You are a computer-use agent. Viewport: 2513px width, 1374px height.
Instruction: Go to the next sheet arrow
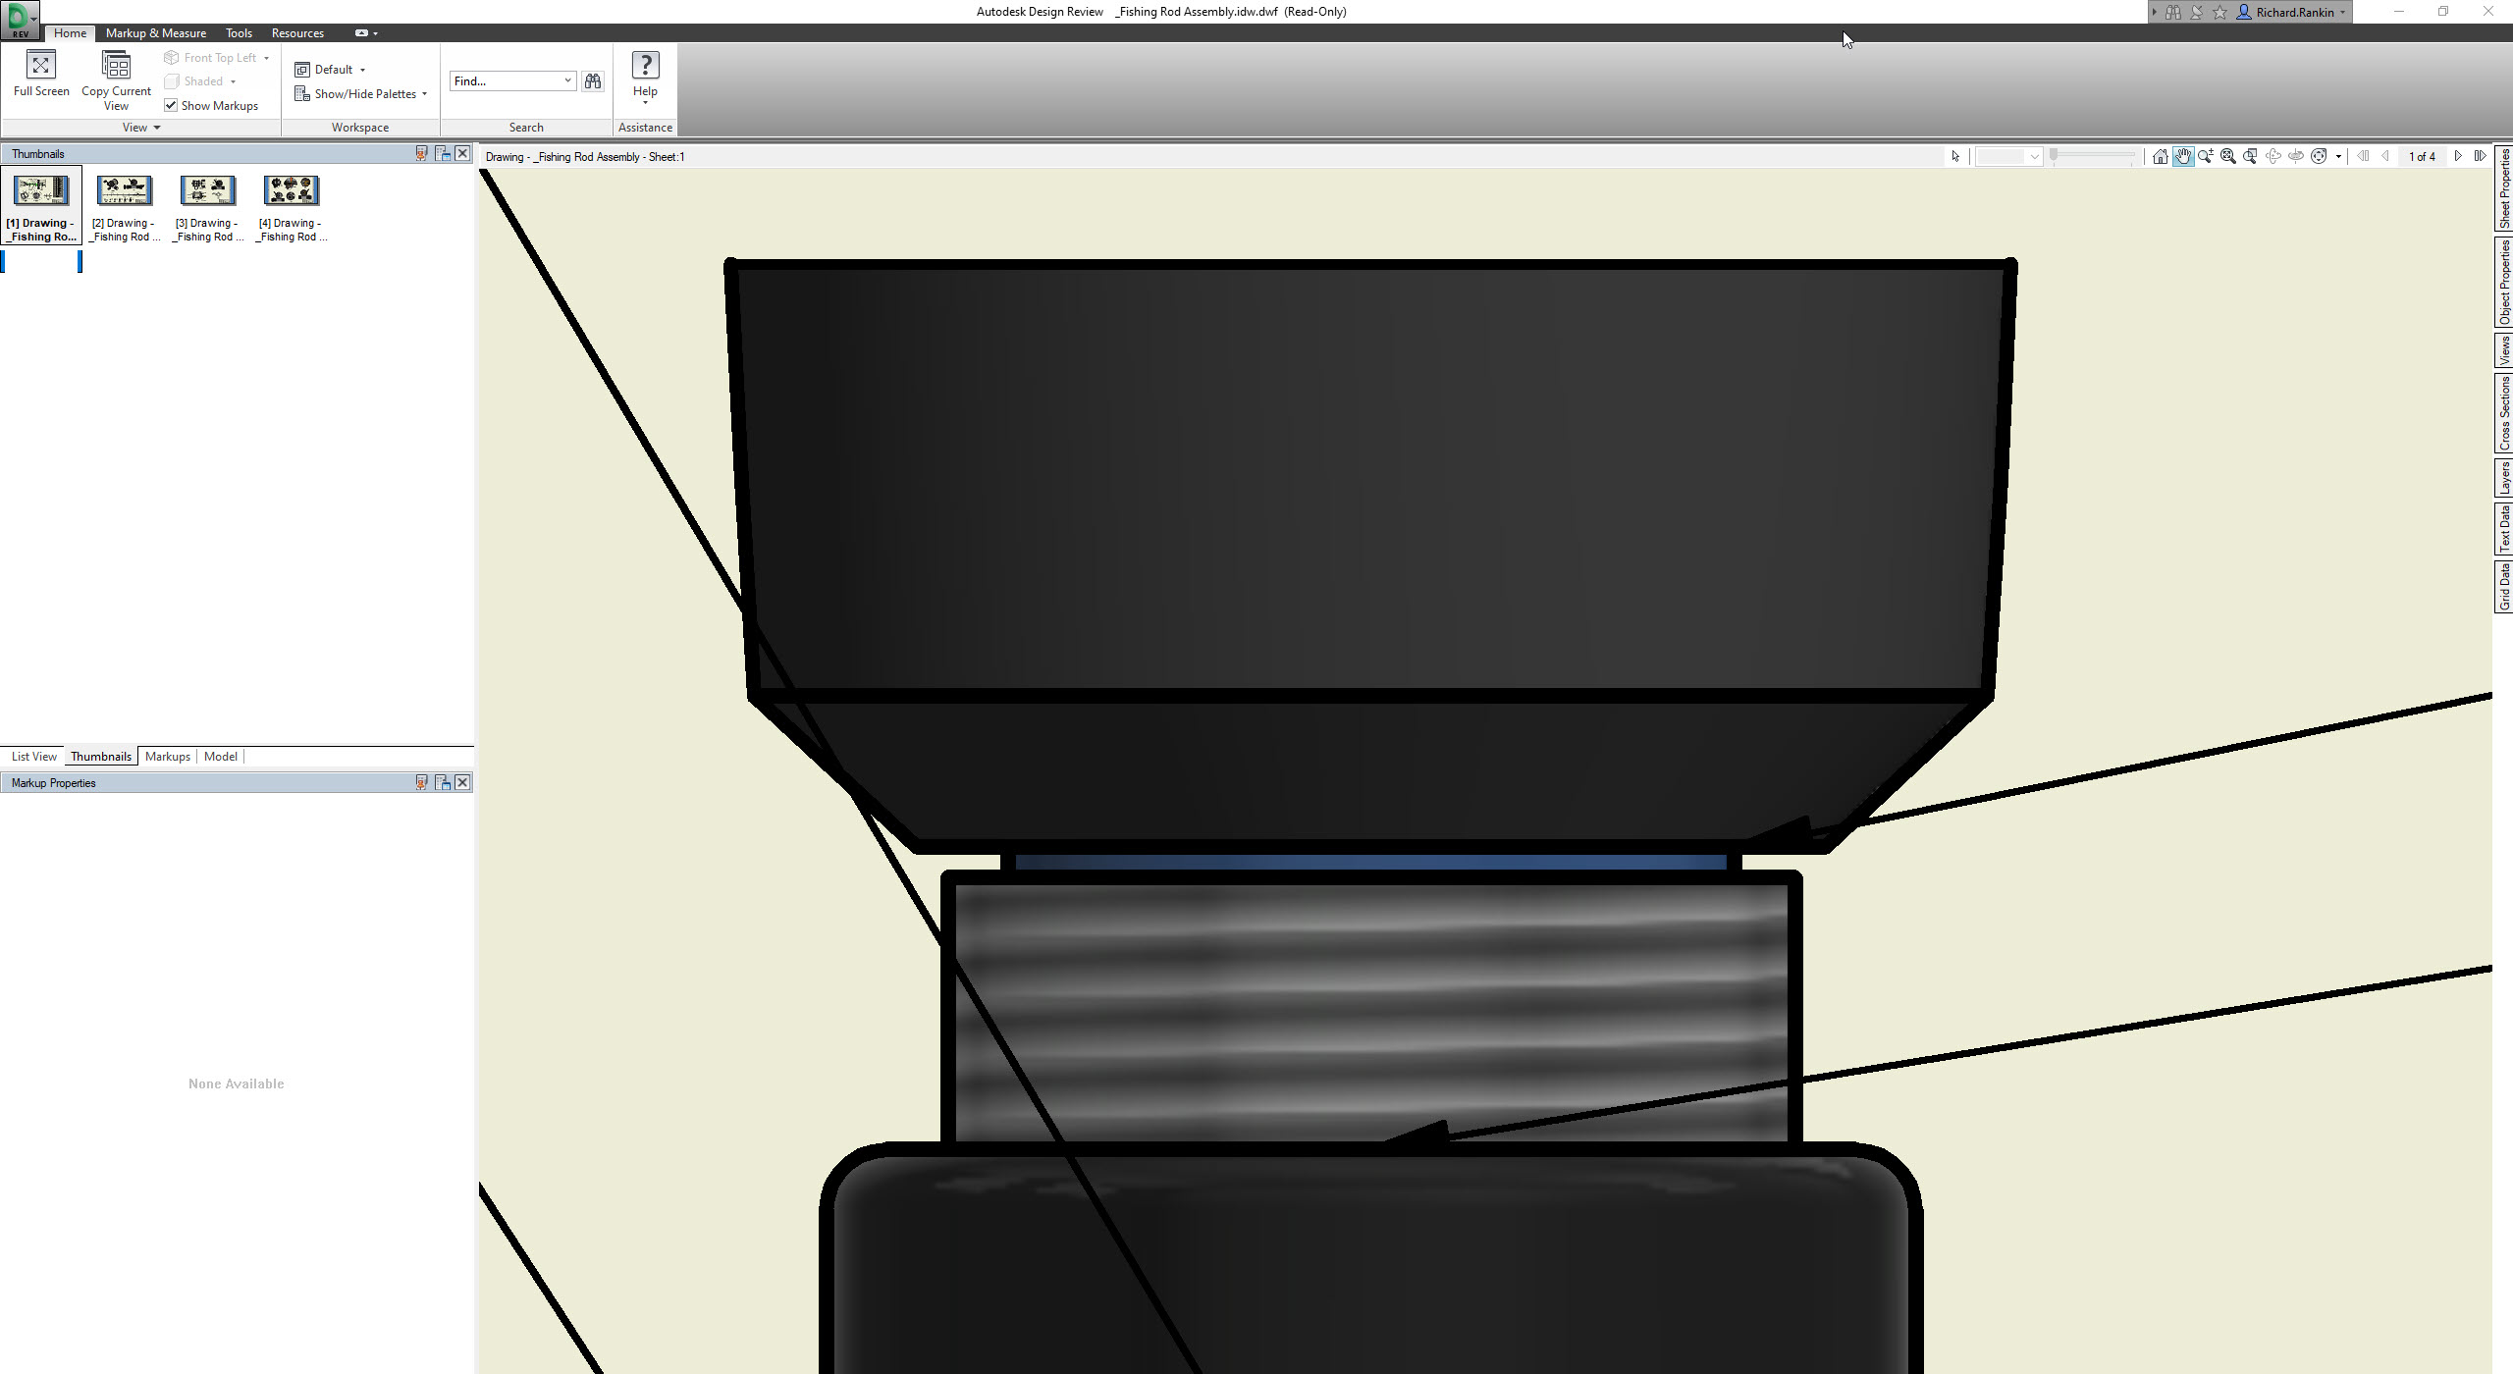pos(2457,156)
